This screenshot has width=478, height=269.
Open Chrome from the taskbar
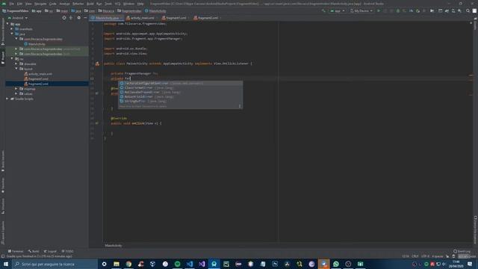click(x=128, y=264)
